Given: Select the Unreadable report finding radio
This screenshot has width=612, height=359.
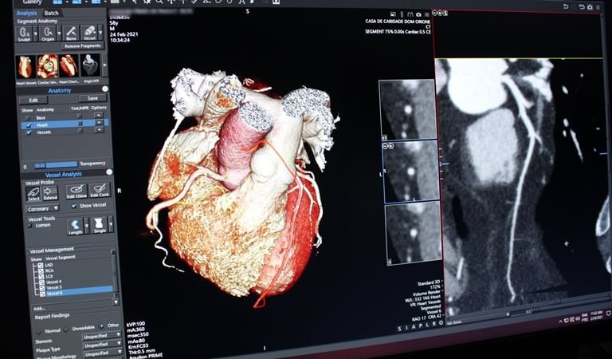Looking at the screenshot, I should tap(66, 329).
